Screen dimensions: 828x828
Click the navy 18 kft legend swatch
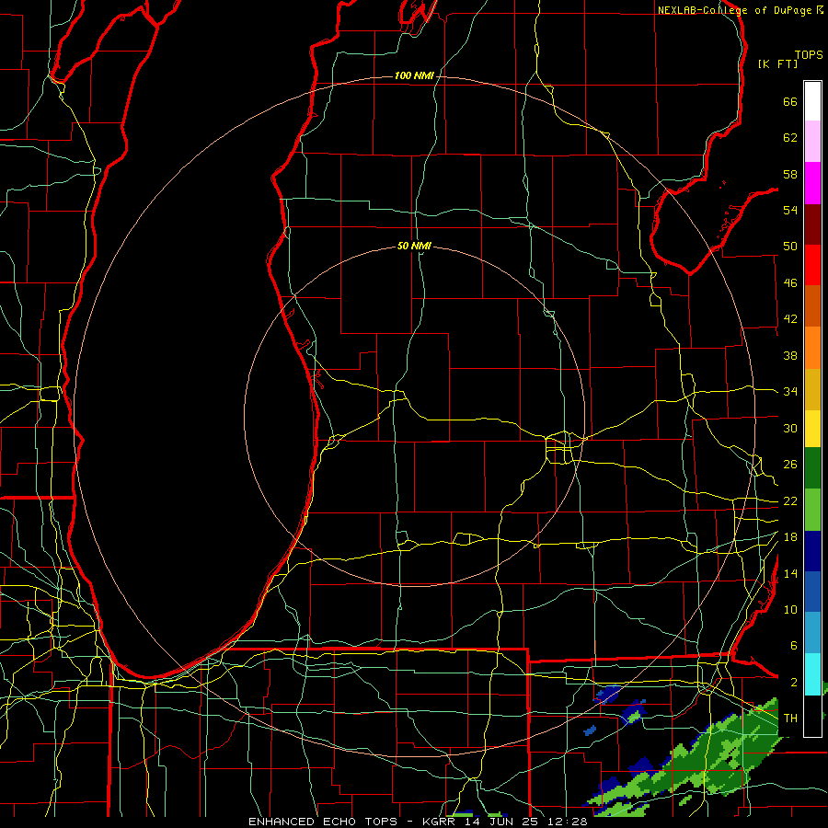812,551
